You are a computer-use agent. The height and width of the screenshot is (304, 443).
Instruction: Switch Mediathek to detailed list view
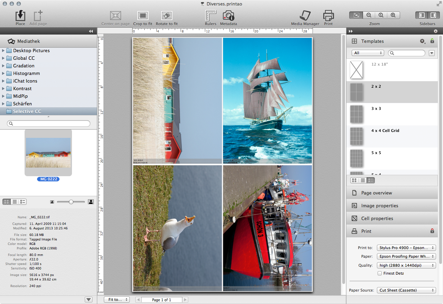[23, 202]
